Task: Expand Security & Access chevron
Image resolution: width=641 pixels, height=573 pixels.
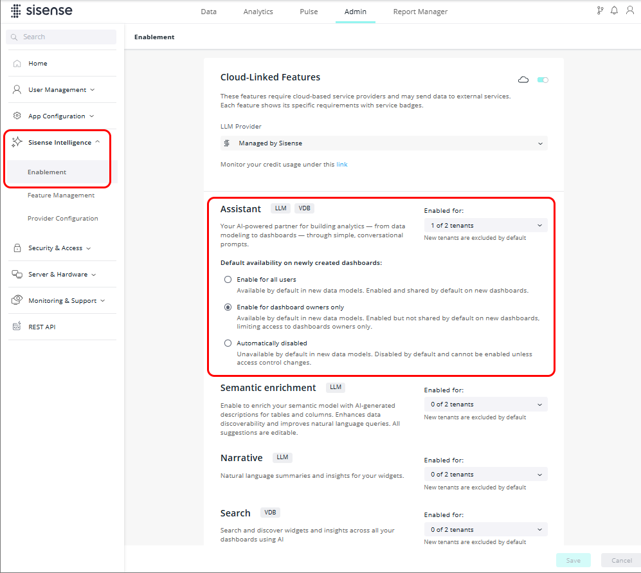Action: point(89,248)
